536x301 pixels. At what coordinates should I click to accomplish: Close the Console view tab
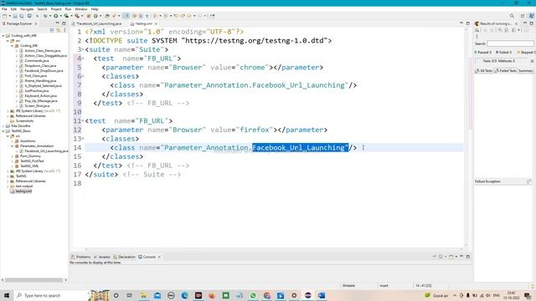[159, 257]
